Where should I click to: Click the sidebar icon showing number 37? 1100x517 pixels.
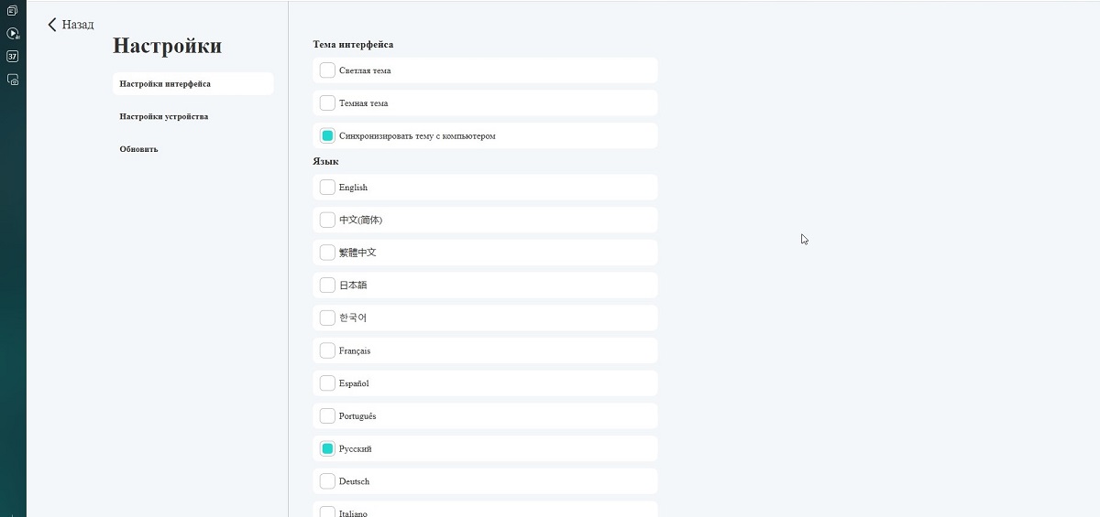(12, 56)
